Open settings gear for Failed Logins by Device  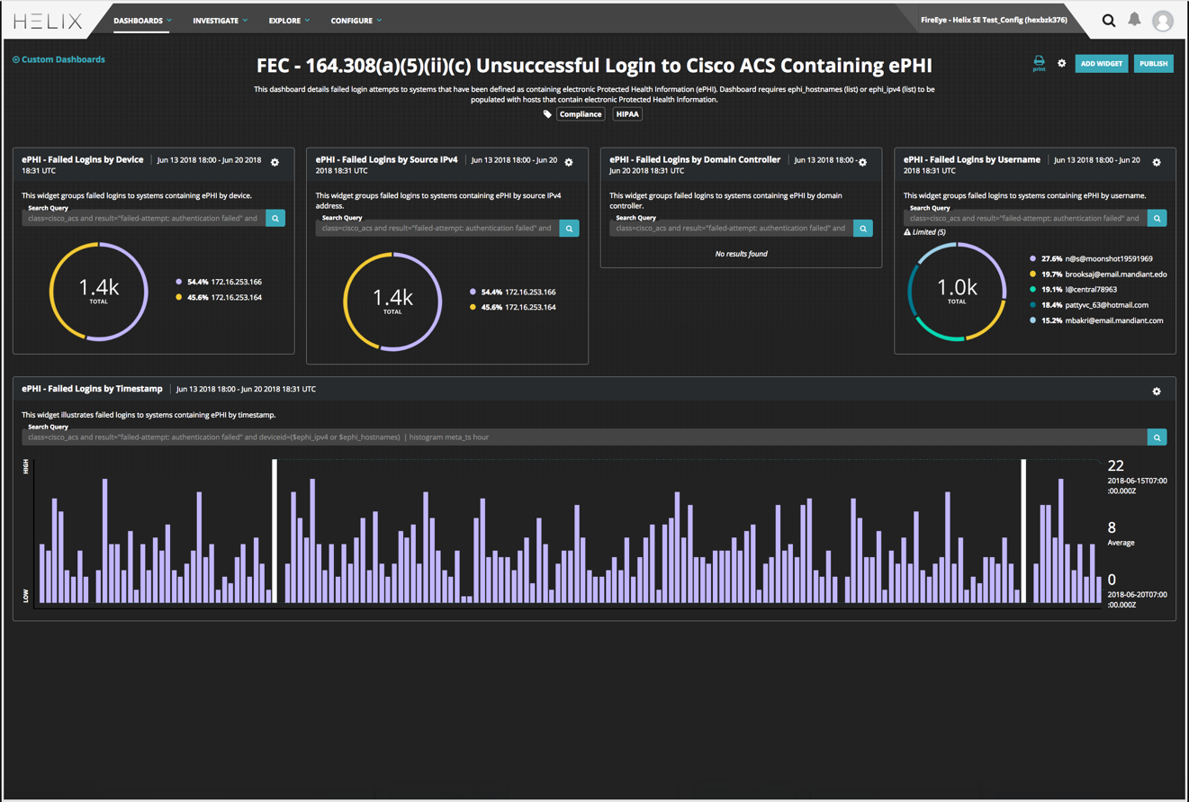[x=275, y=162]
